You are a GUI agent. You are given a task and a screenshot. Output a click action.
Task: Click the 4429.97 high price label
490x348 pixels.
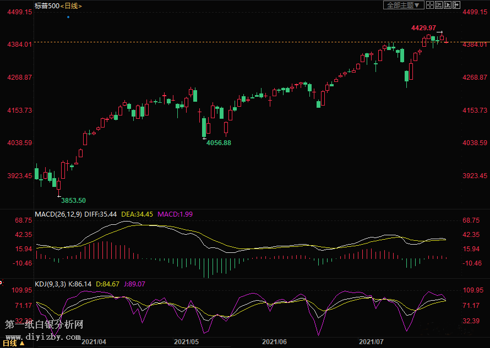pos(423,27)
